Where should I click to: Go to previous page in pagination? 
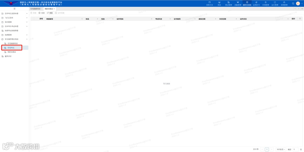262,149
